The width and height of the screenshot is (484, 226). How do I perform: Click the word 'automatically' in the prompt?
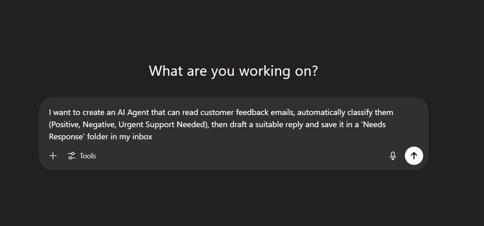(321, 113)
